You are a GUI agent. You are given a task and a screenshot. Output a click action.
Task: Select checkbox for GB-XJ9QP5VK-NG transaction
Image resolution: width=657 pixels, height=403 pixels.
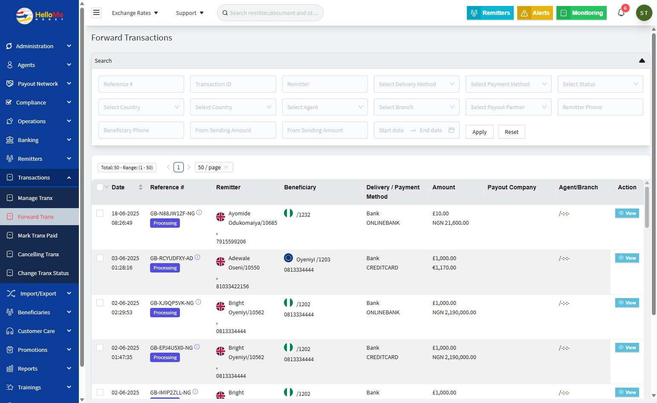(100, 303)
